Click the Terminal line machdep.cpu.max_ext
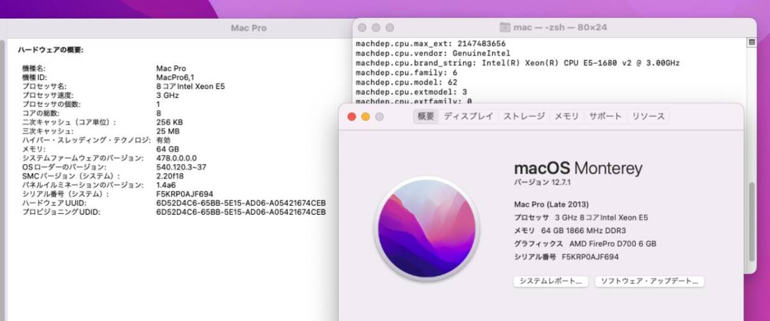Screen dimensions: 770x321 click(x=431, y=44)
